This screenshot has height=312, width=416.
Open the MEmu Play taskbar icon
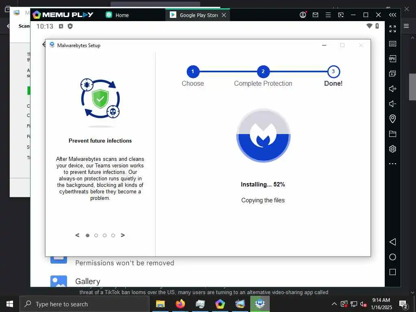click(220, 304)
